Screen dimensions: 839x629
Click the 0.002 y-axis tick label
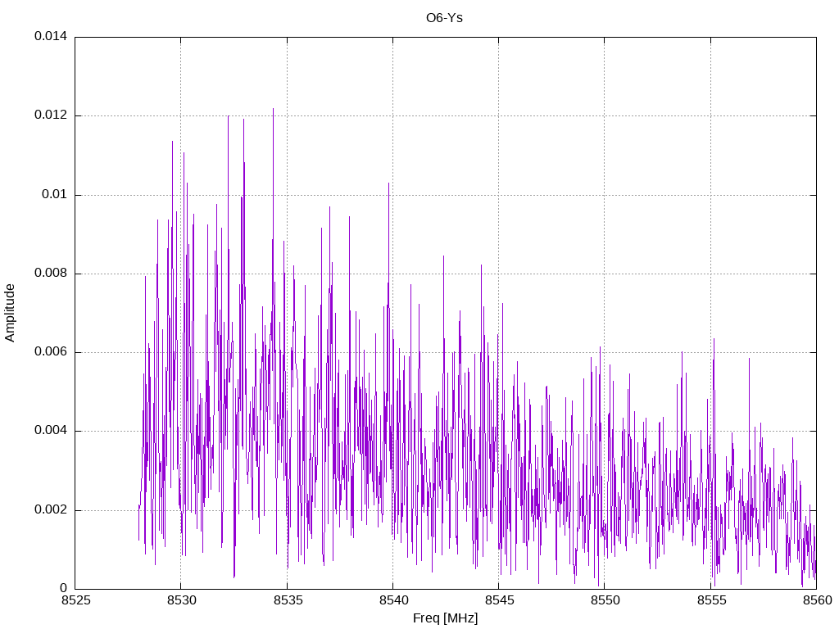(x=51, y=509)
